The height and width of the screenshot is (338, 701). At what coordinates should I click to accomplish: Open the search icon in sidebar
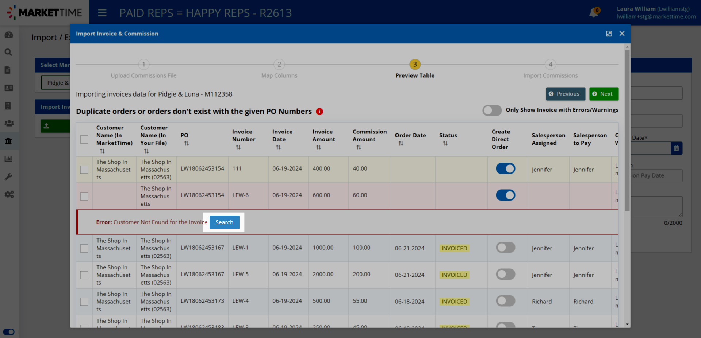point(8,52)
